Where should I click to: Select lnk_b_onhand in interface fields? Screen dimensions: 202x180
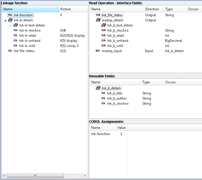[116, 41]
